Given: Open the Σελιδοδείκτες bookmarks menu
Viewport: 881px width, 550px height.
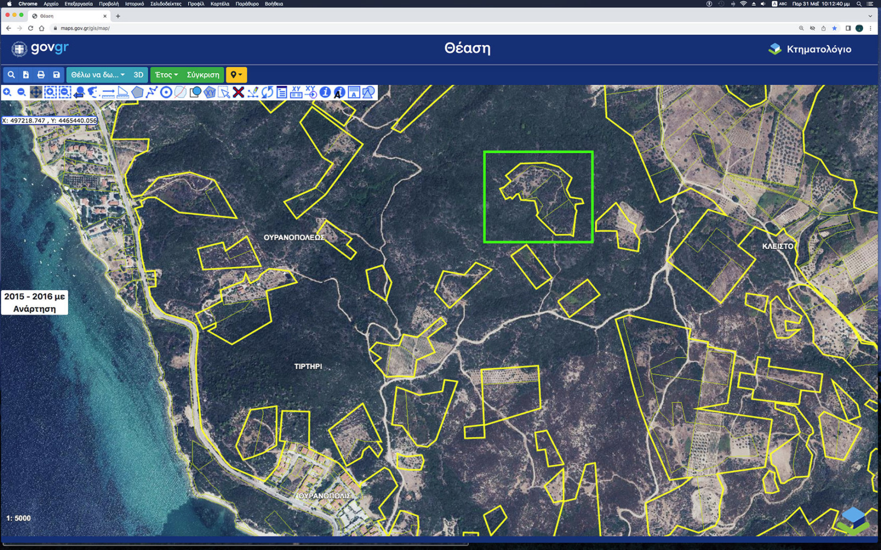Looking at the screenshot, I should [x=166, y=4].
